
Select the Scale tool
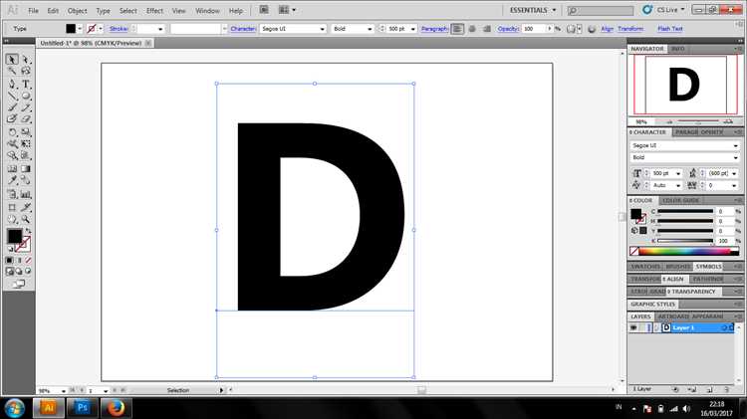pyautogui.click(x=26, y=132)
